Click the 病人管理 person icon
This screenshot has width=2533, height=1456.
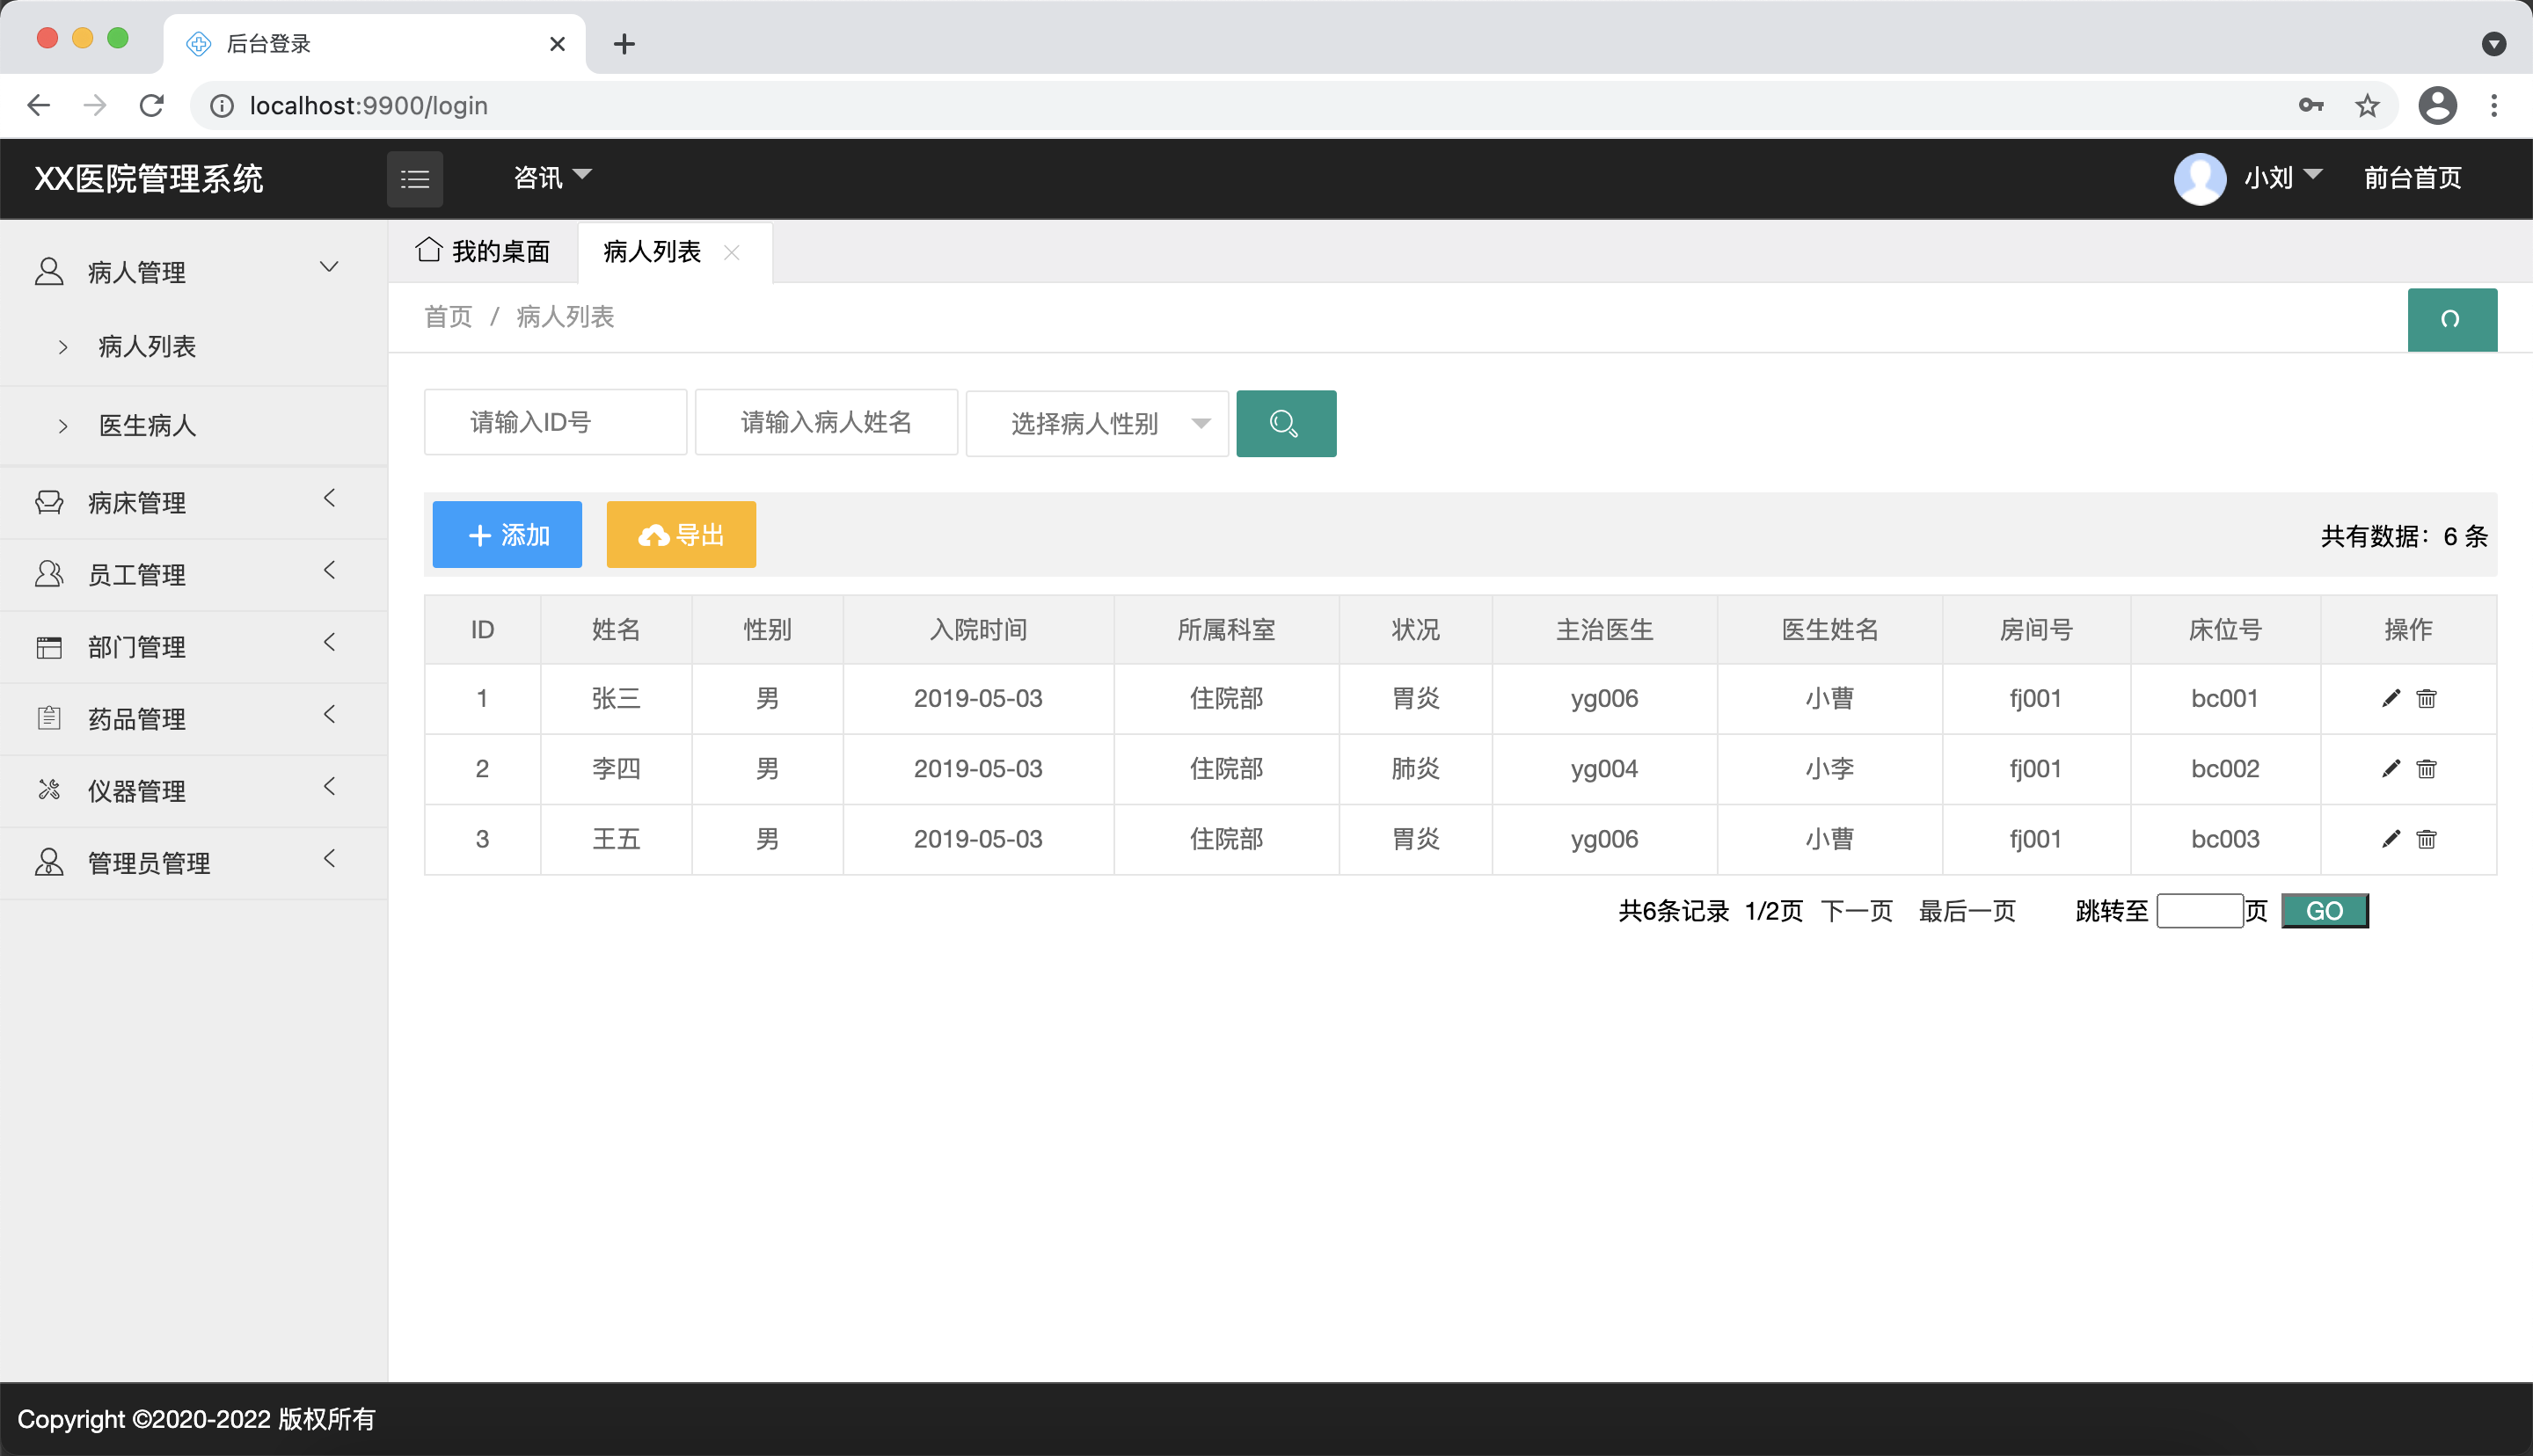(x=49, y=271)
